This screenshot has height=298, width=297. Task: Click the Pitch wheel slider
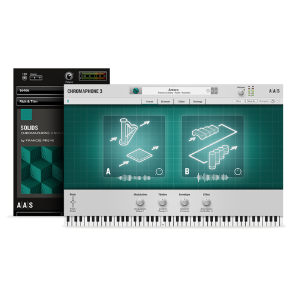pyautogui.click(x=73, y=202)
